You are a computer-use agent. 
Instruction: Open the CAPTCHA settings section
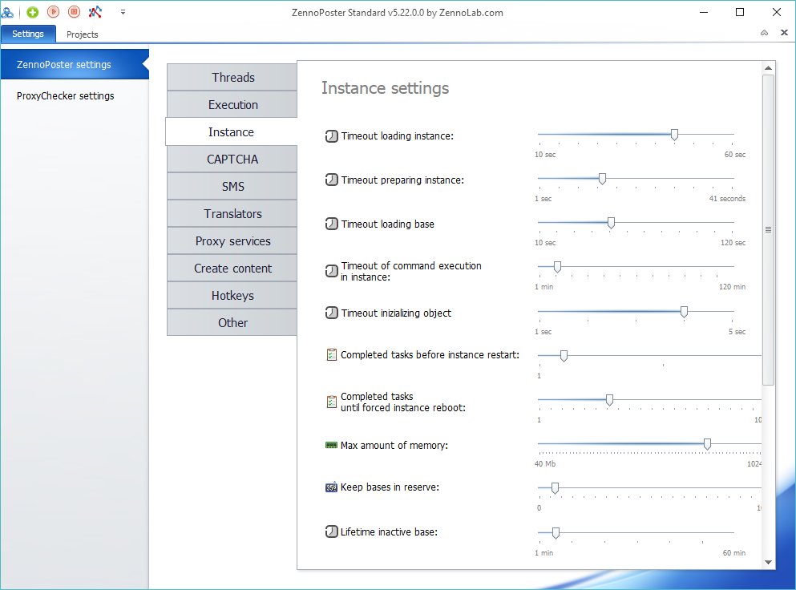[232, 160]
